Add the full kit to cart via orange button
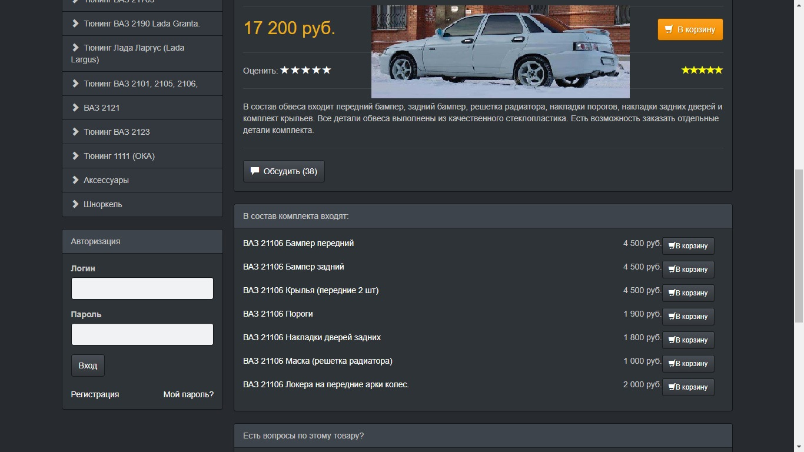Image resolution: width=804 pixels, height=452 pixels. point(690,29)
